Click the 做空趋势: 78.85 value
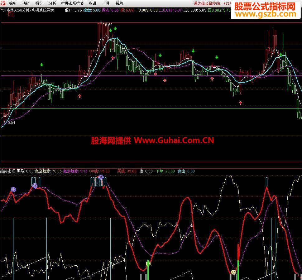The image size is (302, 280). (x=48, y=171)
